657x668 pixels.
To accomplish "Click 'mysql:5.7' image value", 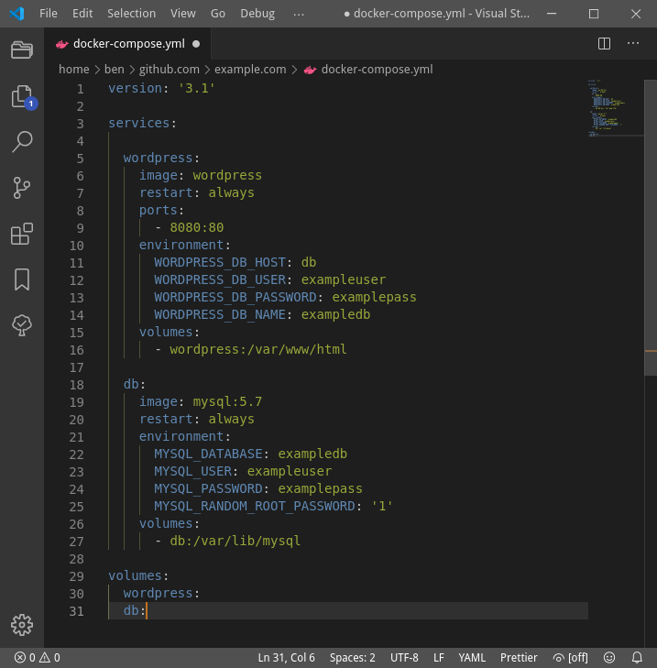I will pyautogui.click(x=227, y=401).
